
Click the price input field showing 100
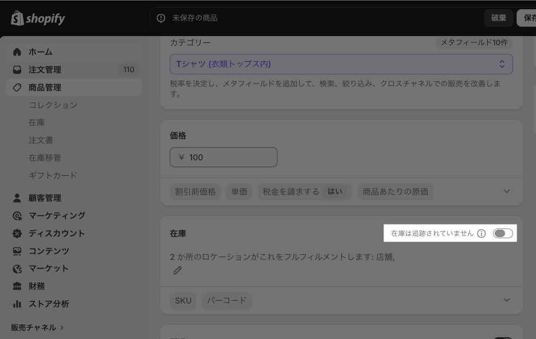(x=224, y=157)
